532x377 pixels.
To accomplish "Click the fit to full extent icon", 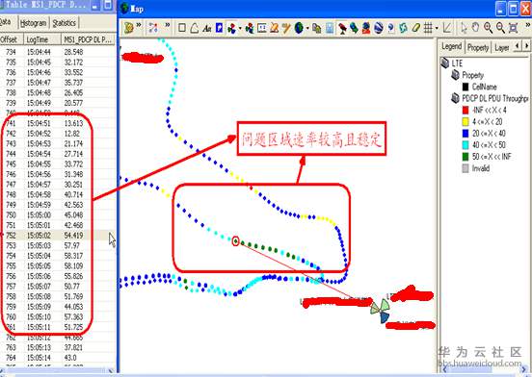I will tap(513, 28).
